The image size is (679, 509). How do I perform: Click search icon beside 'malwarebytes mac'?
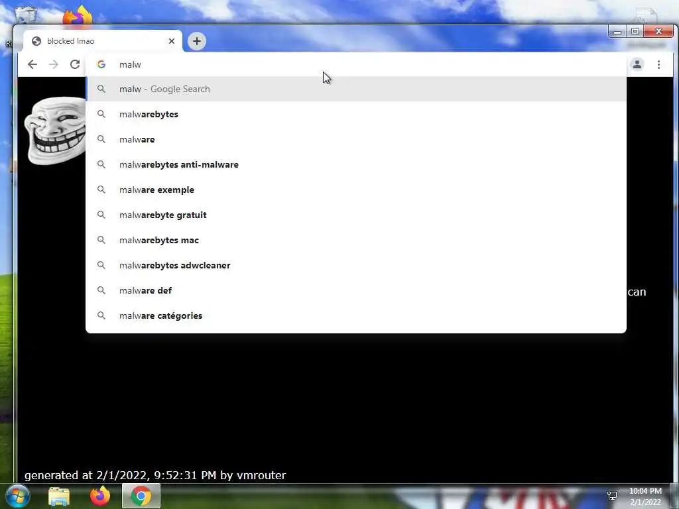(101, 240)
